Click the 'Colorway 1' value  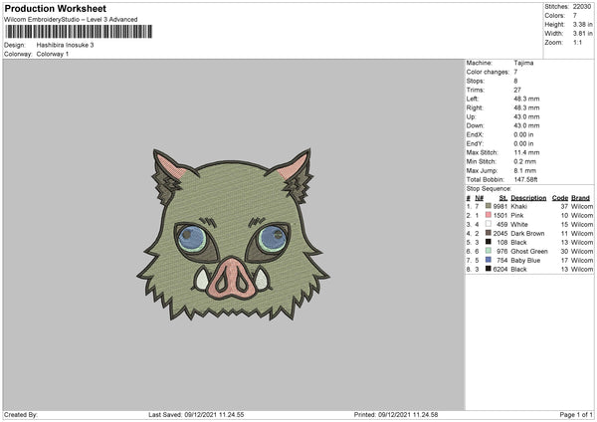coord(53,54)
